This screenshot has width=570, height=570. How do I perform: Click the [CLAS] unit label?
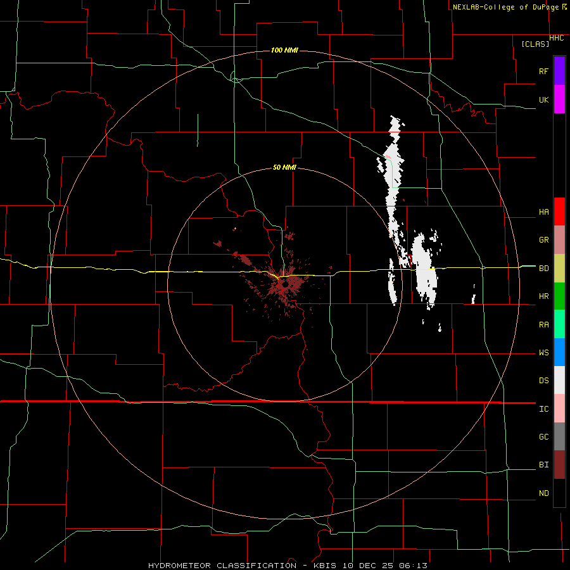coord(535,44)
